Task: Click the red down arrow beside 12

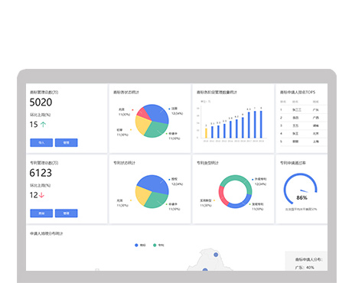Action: tap(41, 195)
